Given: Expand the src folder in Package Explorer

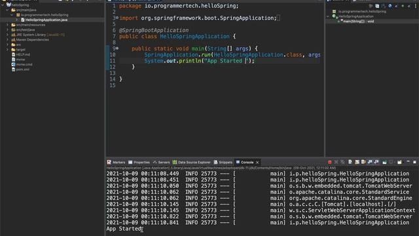Looking at the screenshot, I should point(7,45).
